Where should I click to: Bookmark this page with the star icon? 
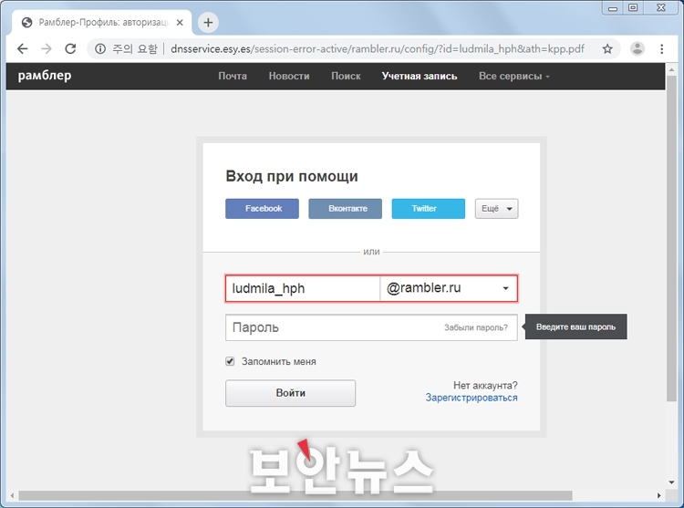point(607,48)
